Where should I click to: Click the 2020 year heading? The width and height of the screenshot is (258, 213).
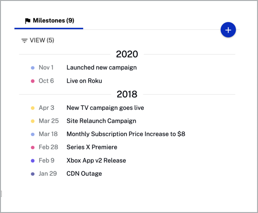(127, 54)
